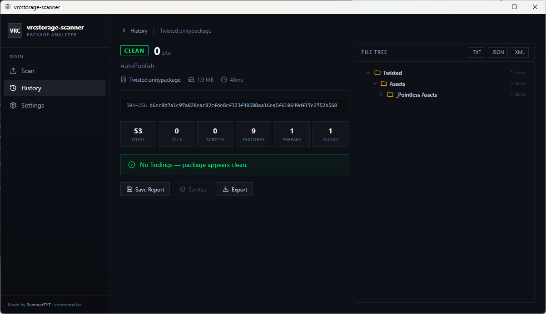Click the 1 Audio stat card
546x314 pixels.
(x=330, y=134)
